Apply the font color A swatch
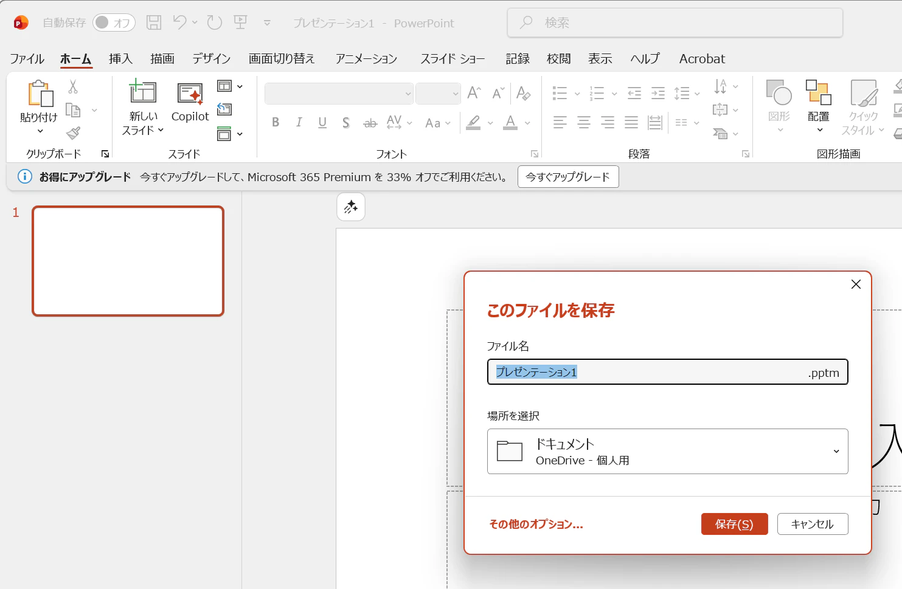The image size is (902, 589). pos(511,123)
